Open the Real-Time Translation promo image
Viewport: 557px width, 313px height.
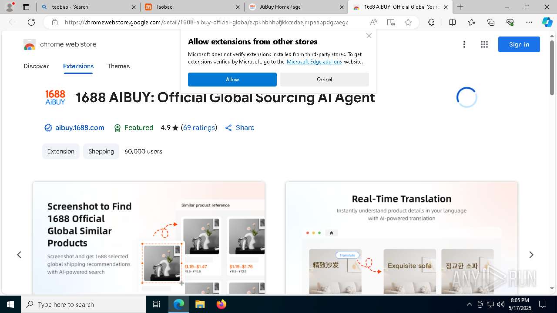click(402, 238)
